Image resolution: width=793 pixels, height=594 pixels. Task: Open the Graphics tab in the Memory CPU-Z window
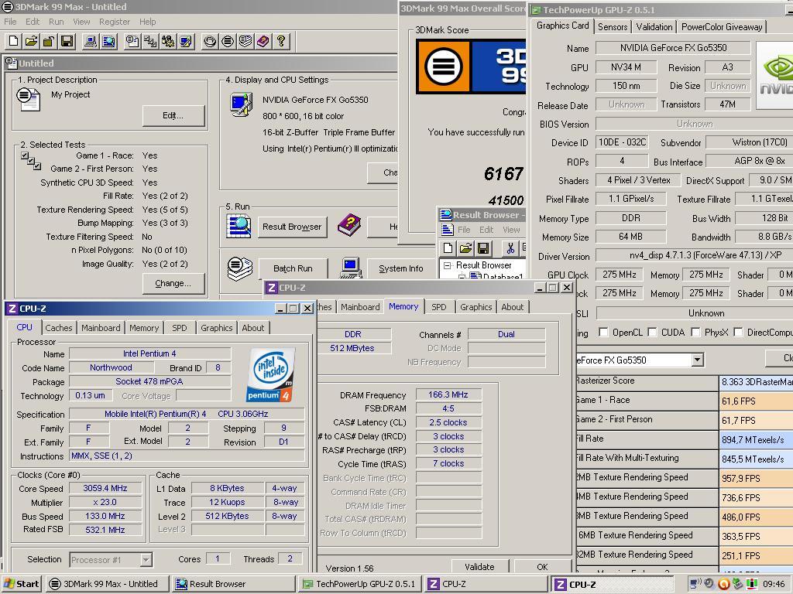click(476, 307)
